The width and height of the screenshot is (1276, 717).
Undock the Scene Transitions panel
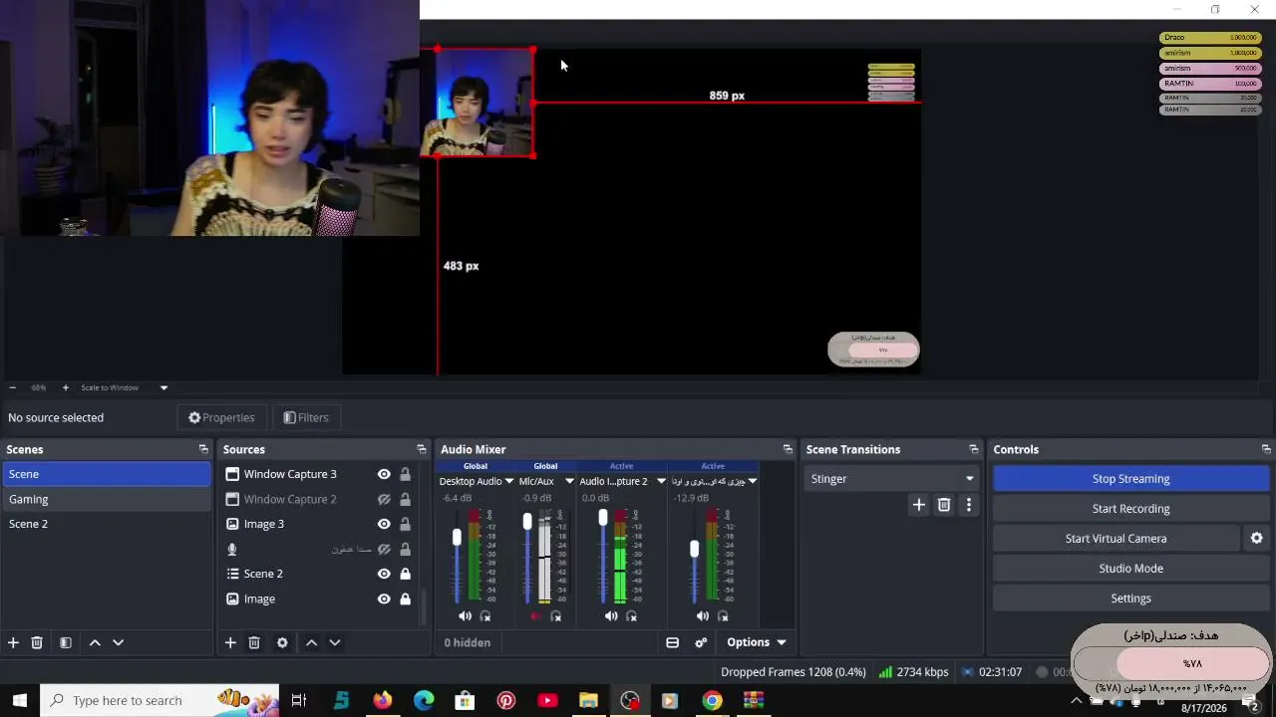974,450
